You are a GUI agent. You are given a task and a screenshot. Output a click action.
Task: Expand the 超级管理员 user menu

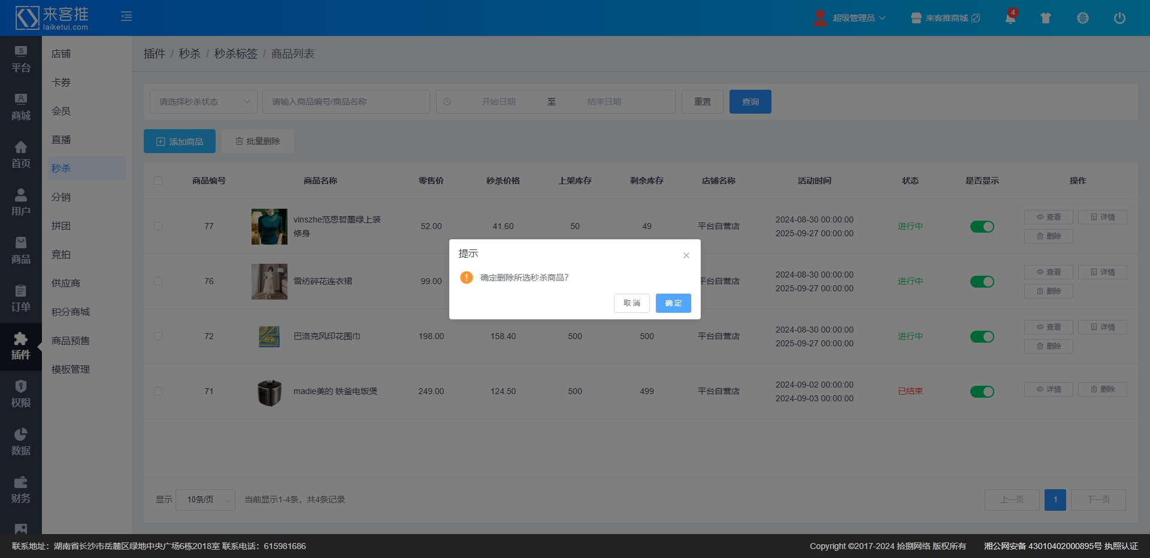[851, 18]
